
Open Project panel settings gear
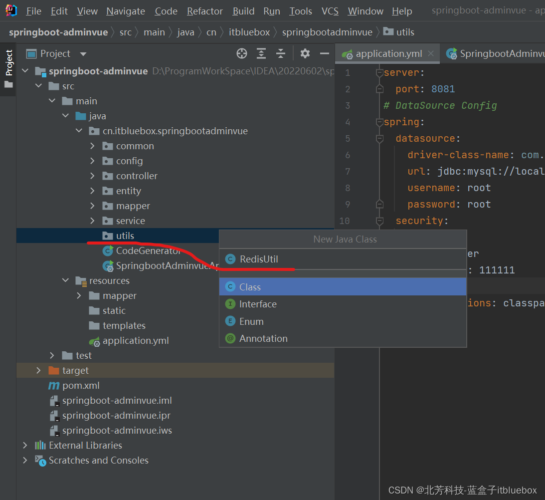305,53
